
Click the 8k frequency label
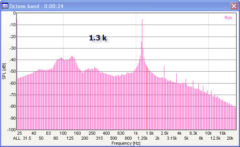click(201, 138)
